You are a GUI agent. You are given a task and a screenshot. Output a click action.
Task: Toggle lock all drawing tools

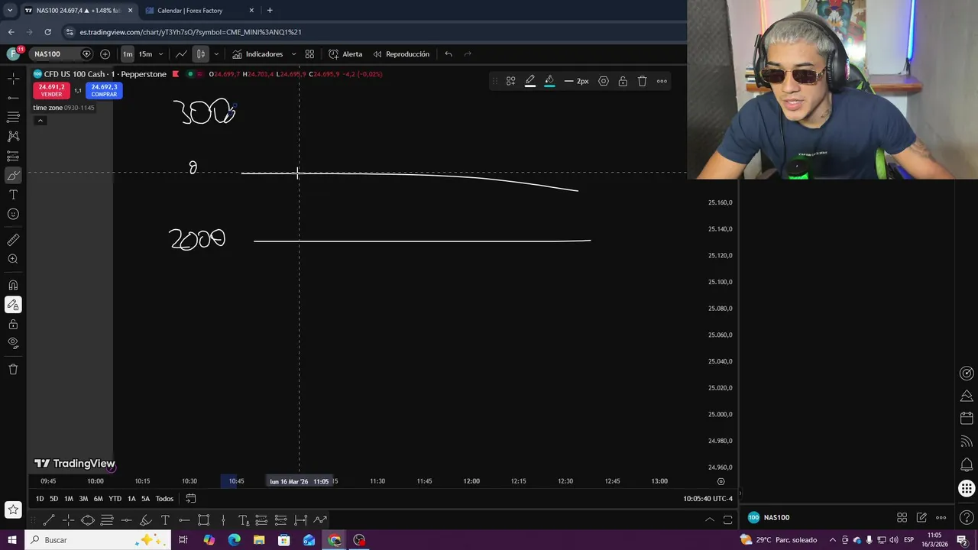click(13, 324)
